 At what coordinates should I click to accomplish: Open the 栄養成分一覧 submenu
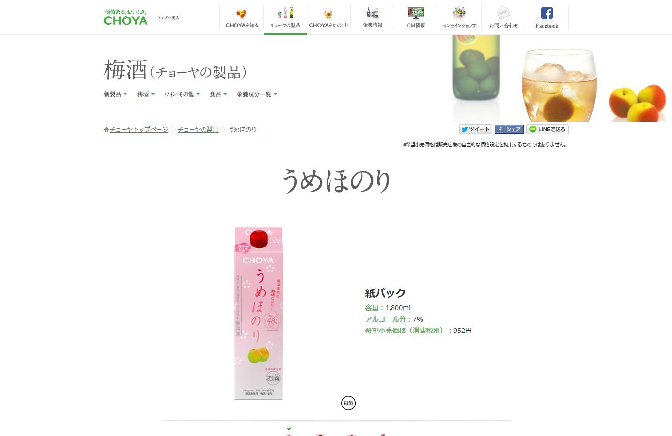pos(257,94)
